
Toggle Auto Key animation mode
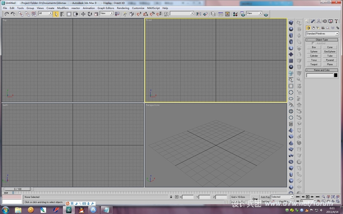point(265,197)
